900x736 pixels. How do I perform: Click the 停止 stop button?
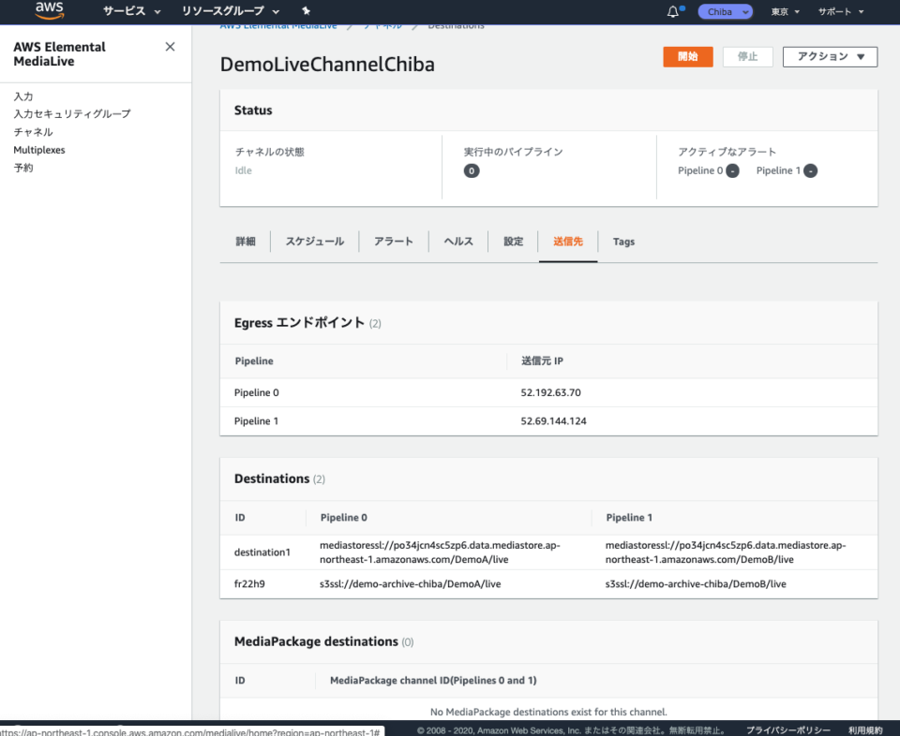click(x=748, y=57)
